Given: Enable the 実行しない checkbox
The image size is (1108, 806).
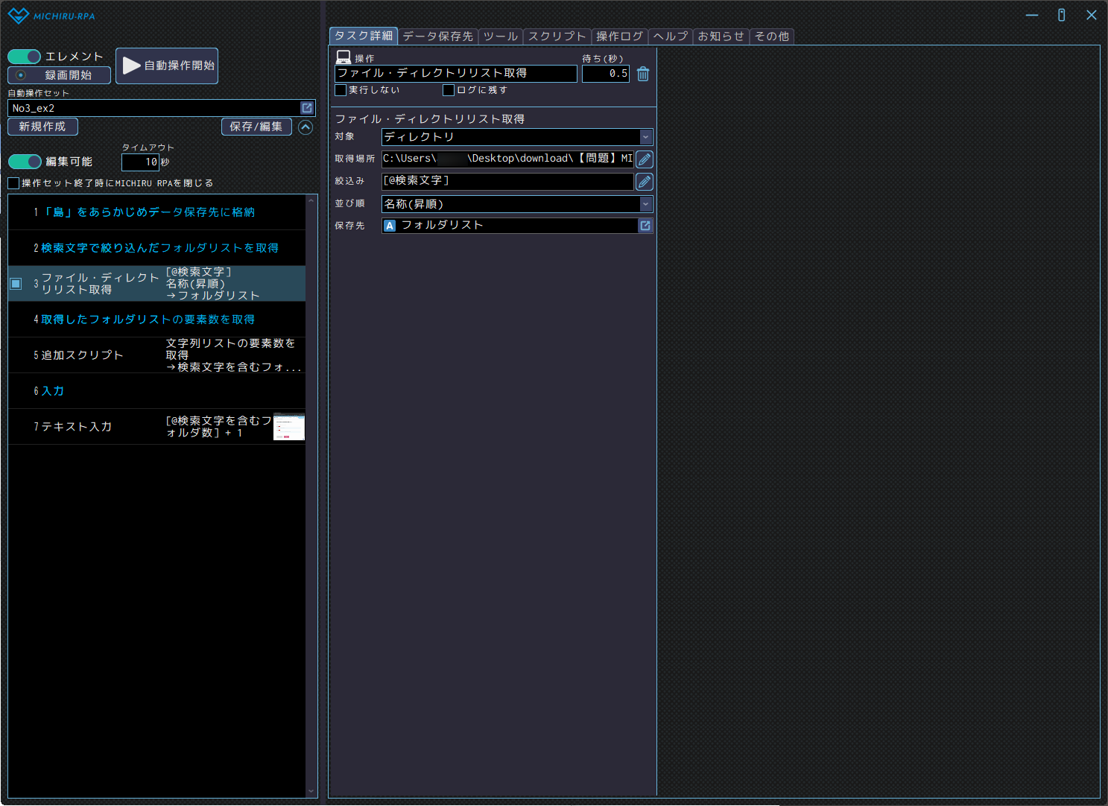Looking at the screenshot, I should pos(341,90).
